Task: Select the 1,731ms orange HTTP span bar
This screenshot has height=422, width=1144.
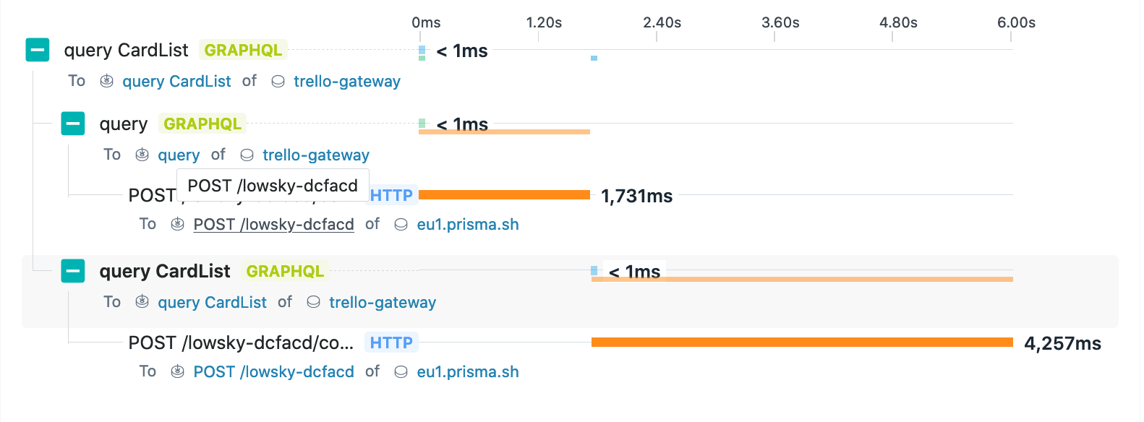Action: (504, 194)
